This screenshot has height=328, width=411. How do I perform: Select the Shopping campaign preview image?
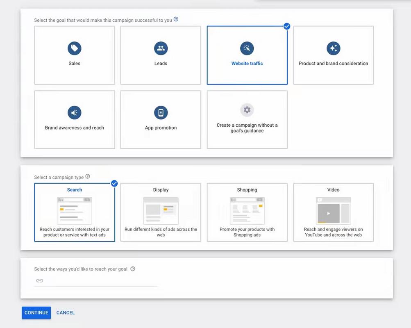click(x=247, y=211)
